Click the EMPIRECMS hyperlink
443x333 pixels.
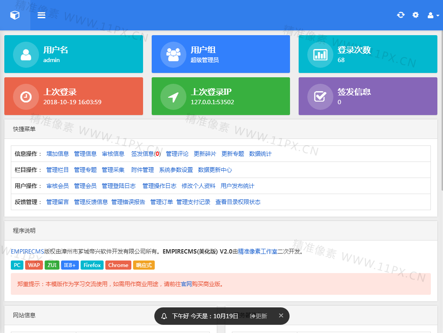pos(27,251)
